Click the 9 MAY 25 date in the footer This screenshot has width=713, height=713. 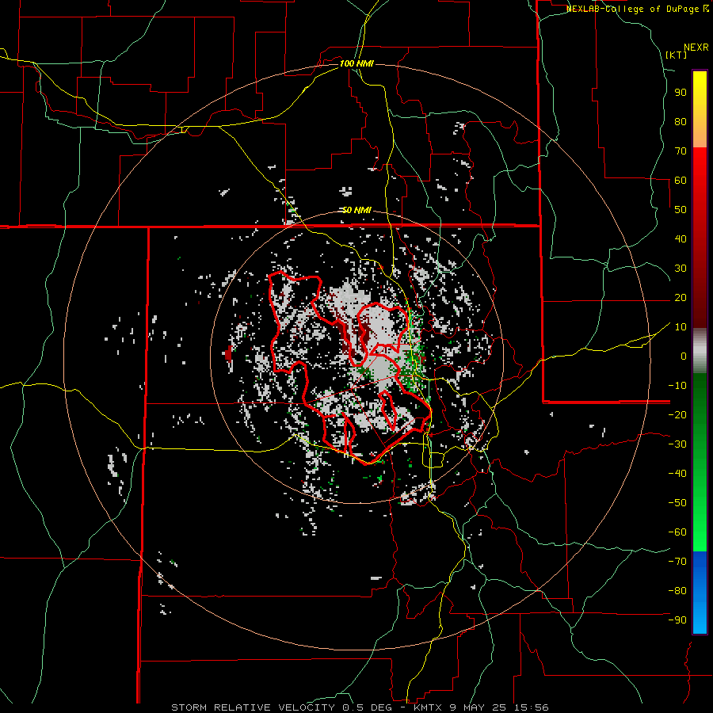tap(479, 707)
